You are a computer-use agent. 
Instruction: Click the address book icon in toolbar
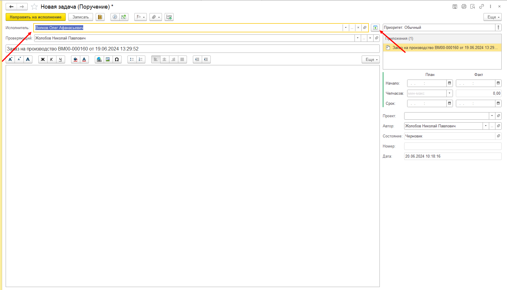pyautogui.click(x=100, y=17)
